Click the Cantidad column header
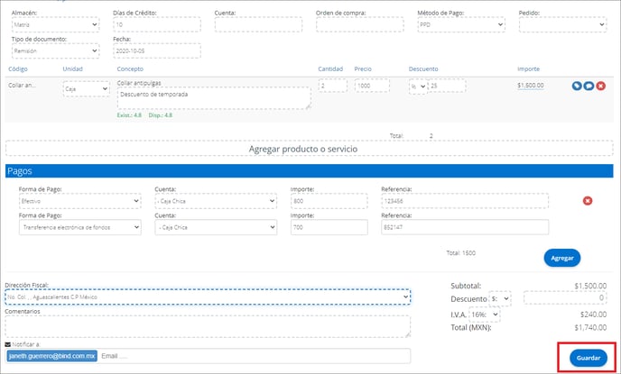The image size is (621, 374). click(x=330, y=68)
